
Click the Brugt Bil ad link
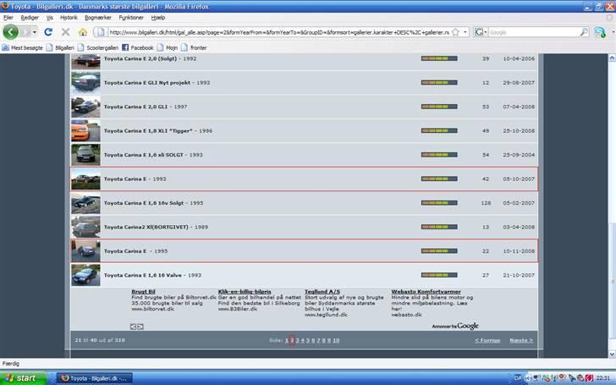(x=143, y=291)
